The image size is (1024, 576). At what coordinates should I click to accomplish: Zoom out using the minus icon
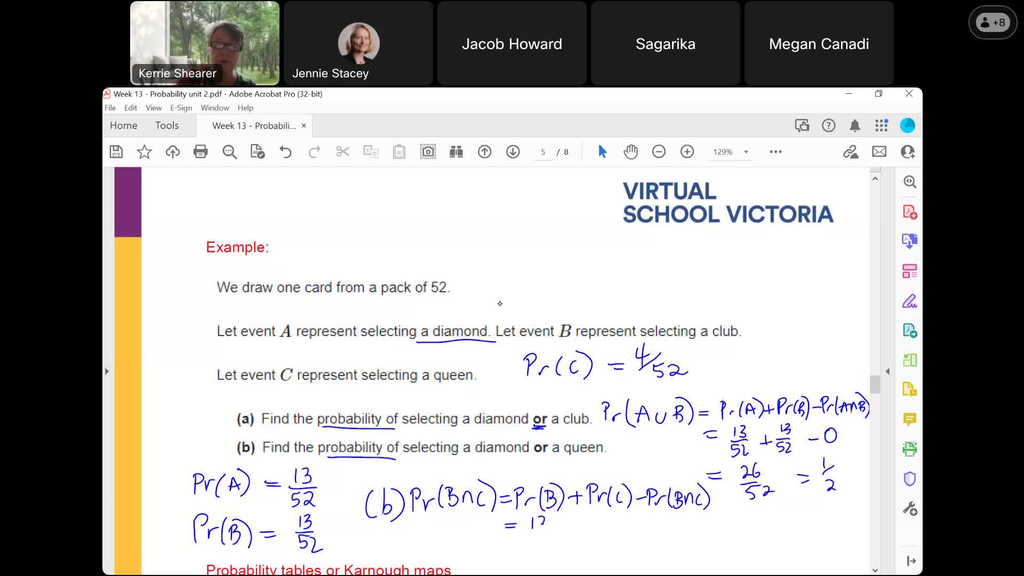[x=659, y=151]
